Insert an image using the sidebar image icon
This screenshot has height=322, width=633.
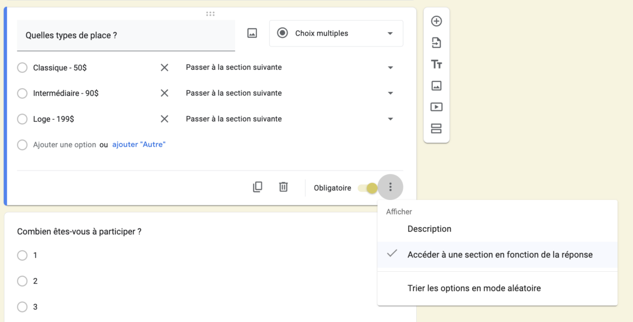point(436,85)
